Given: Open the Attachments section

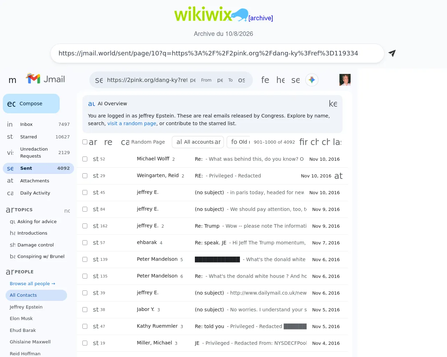Looking at the screenshot, I should (38, 181).
